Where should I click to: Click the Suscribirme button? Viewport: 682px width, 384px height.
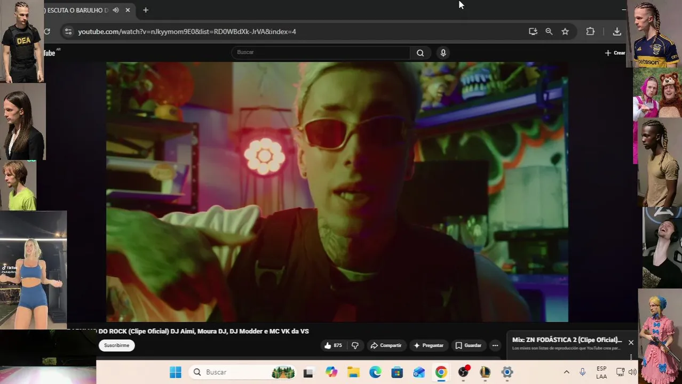pyautogui.click(x=116, y=346)
